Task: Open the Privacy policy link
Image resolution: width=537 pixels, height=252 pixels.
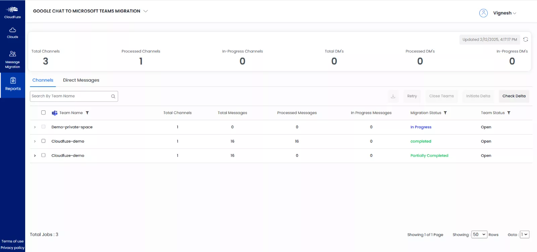Action: click(x=12, y=248)
